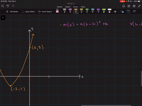Image resolution: width=142 pixels, height=106 pixels.
Task: Tap the Spring '21 notebook title
Action: pyautogui.click(x=71, y=4)
